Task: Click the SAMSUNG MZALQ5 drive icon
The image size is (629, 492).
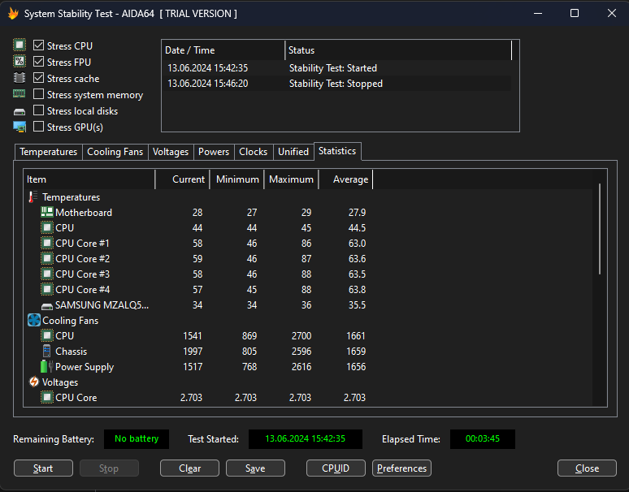Action: pyautogui.click(x=47, y=306)
